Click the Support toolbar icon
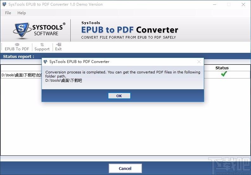This screenshot has height=175, width=251. pyautogui.click(x=42, y=47)
